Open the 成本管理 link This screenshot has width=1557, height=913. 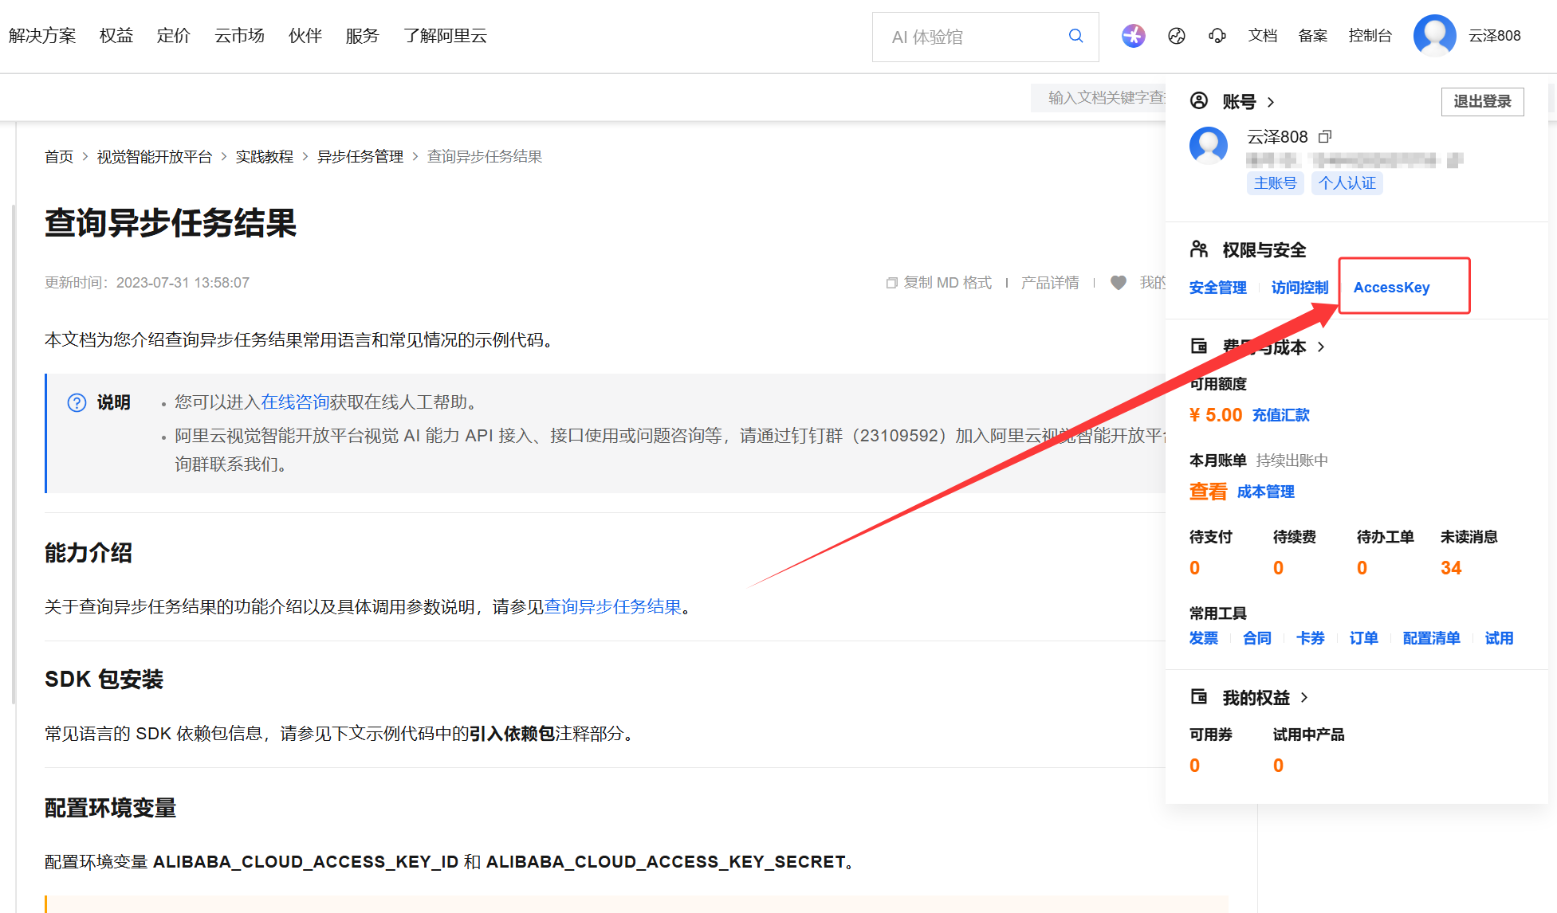(x=1265, y=492)
